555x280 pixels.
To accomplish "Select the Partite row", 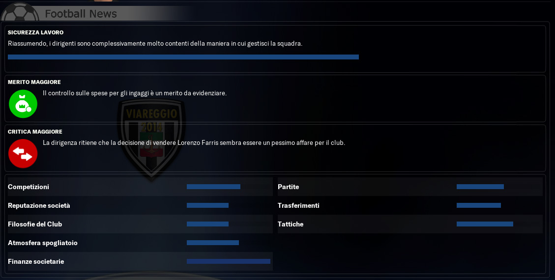I will [x=410, y=187].
